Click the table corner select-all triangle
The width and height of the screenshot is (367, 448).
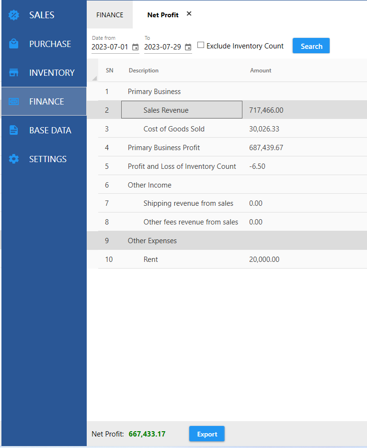click(x=94, y=78)
